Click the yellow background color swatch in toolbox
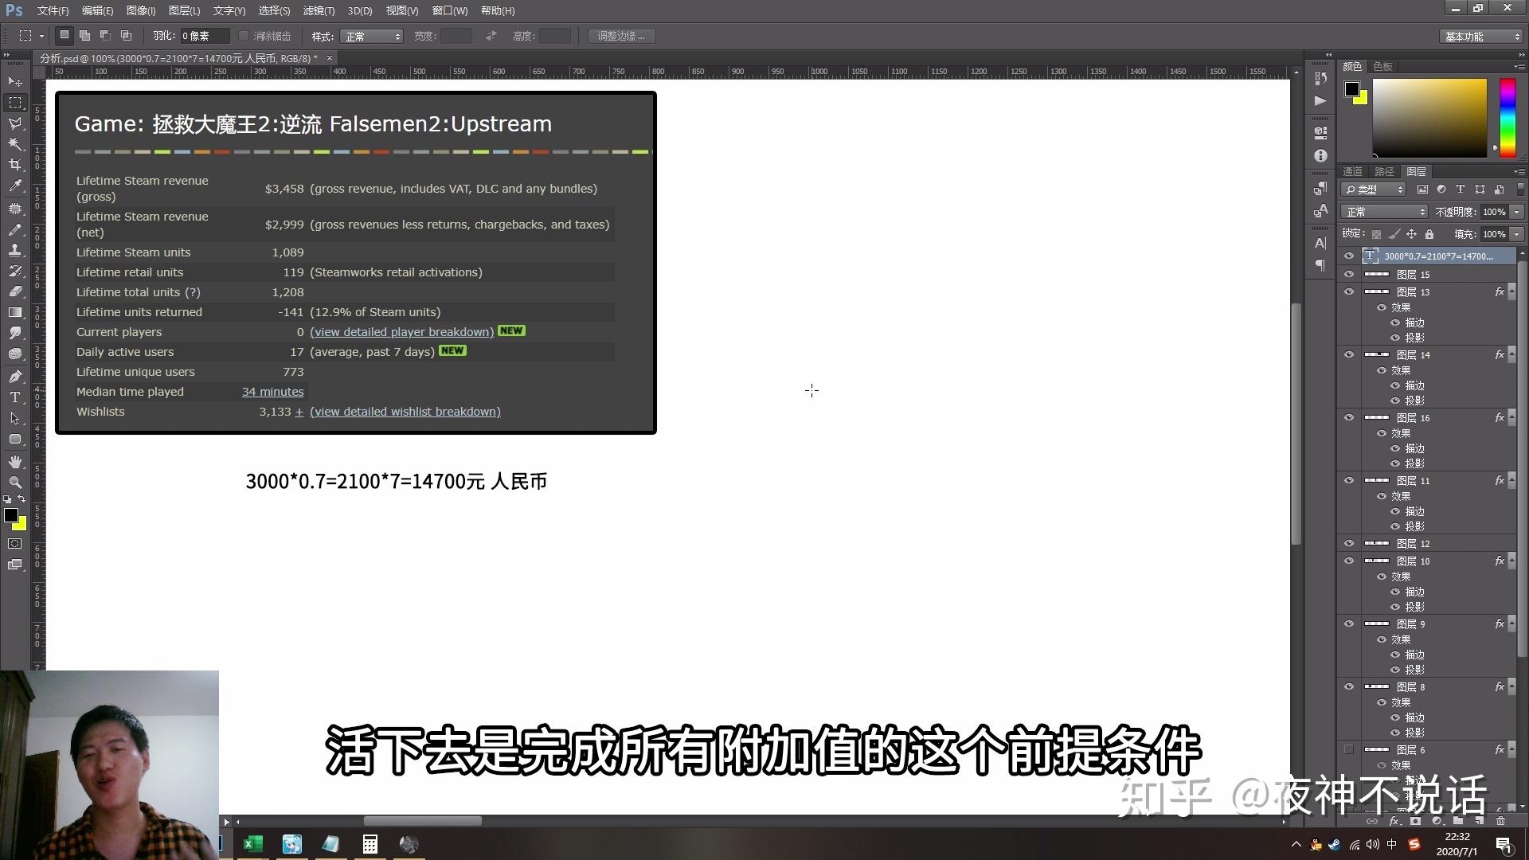This screenshot has width=1529, height=860. pos(22,525)
